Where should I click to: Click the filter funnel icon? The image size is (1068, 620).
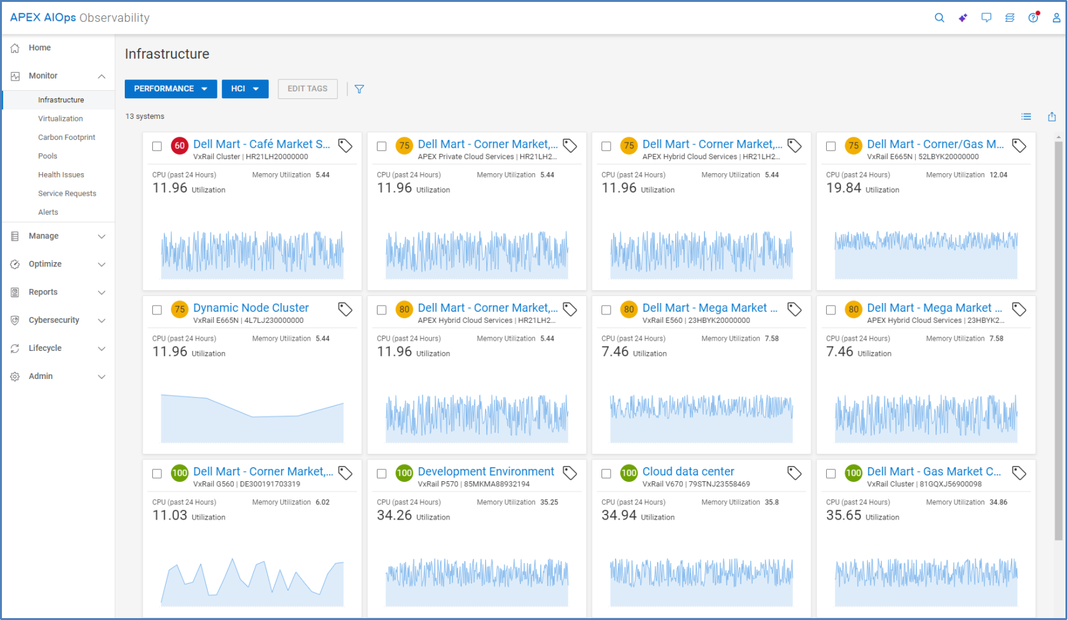tap(360, 89)
